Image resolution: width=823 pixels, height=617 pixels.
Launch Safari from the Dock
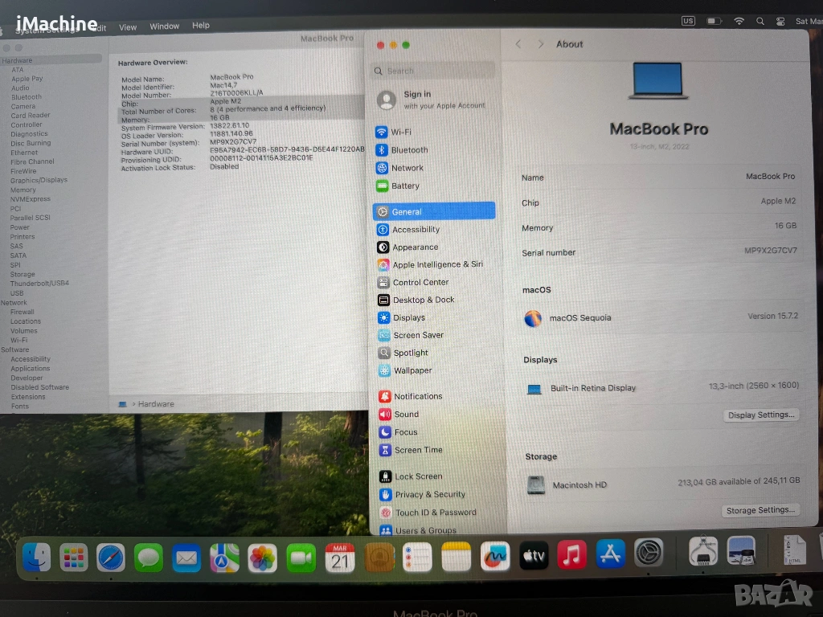pyautogui.click(x=111, y=558)
